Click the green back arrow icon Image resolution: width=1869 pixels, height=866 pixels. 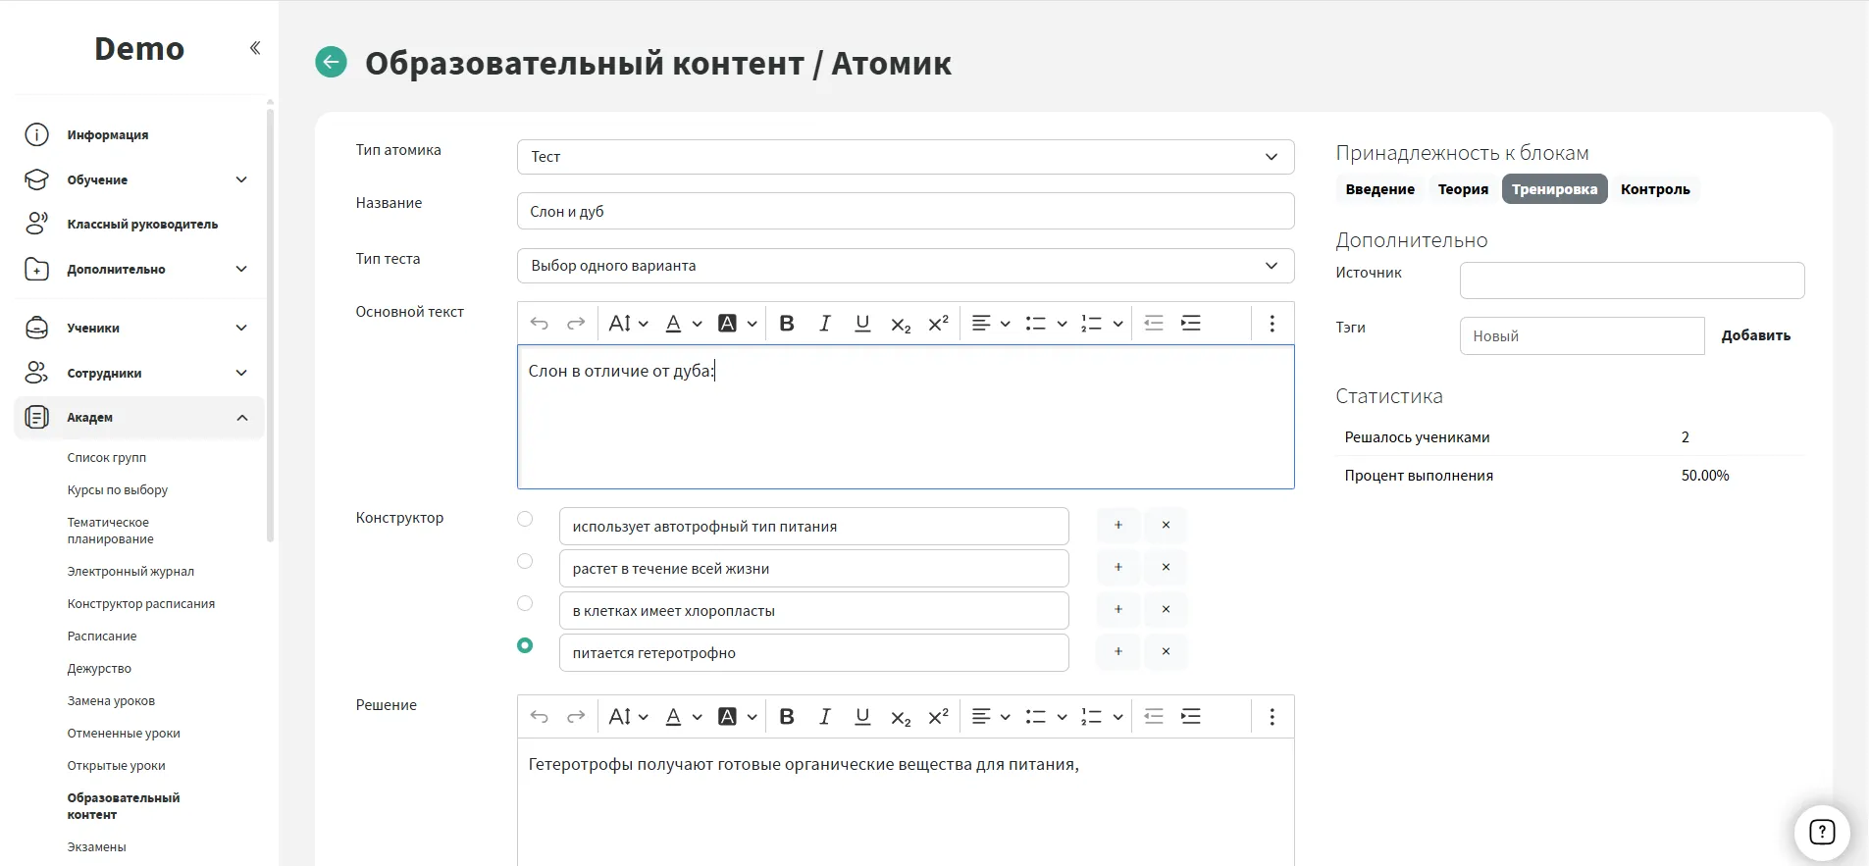coord(331,62)
